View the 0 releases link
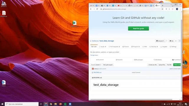The image size is (189, 106). click(158, 60)
